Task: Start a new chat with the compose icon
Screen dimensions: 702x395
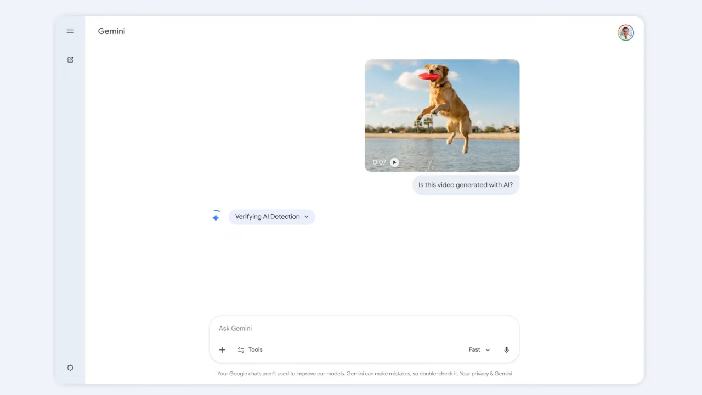Action: (x=70, y=60)
